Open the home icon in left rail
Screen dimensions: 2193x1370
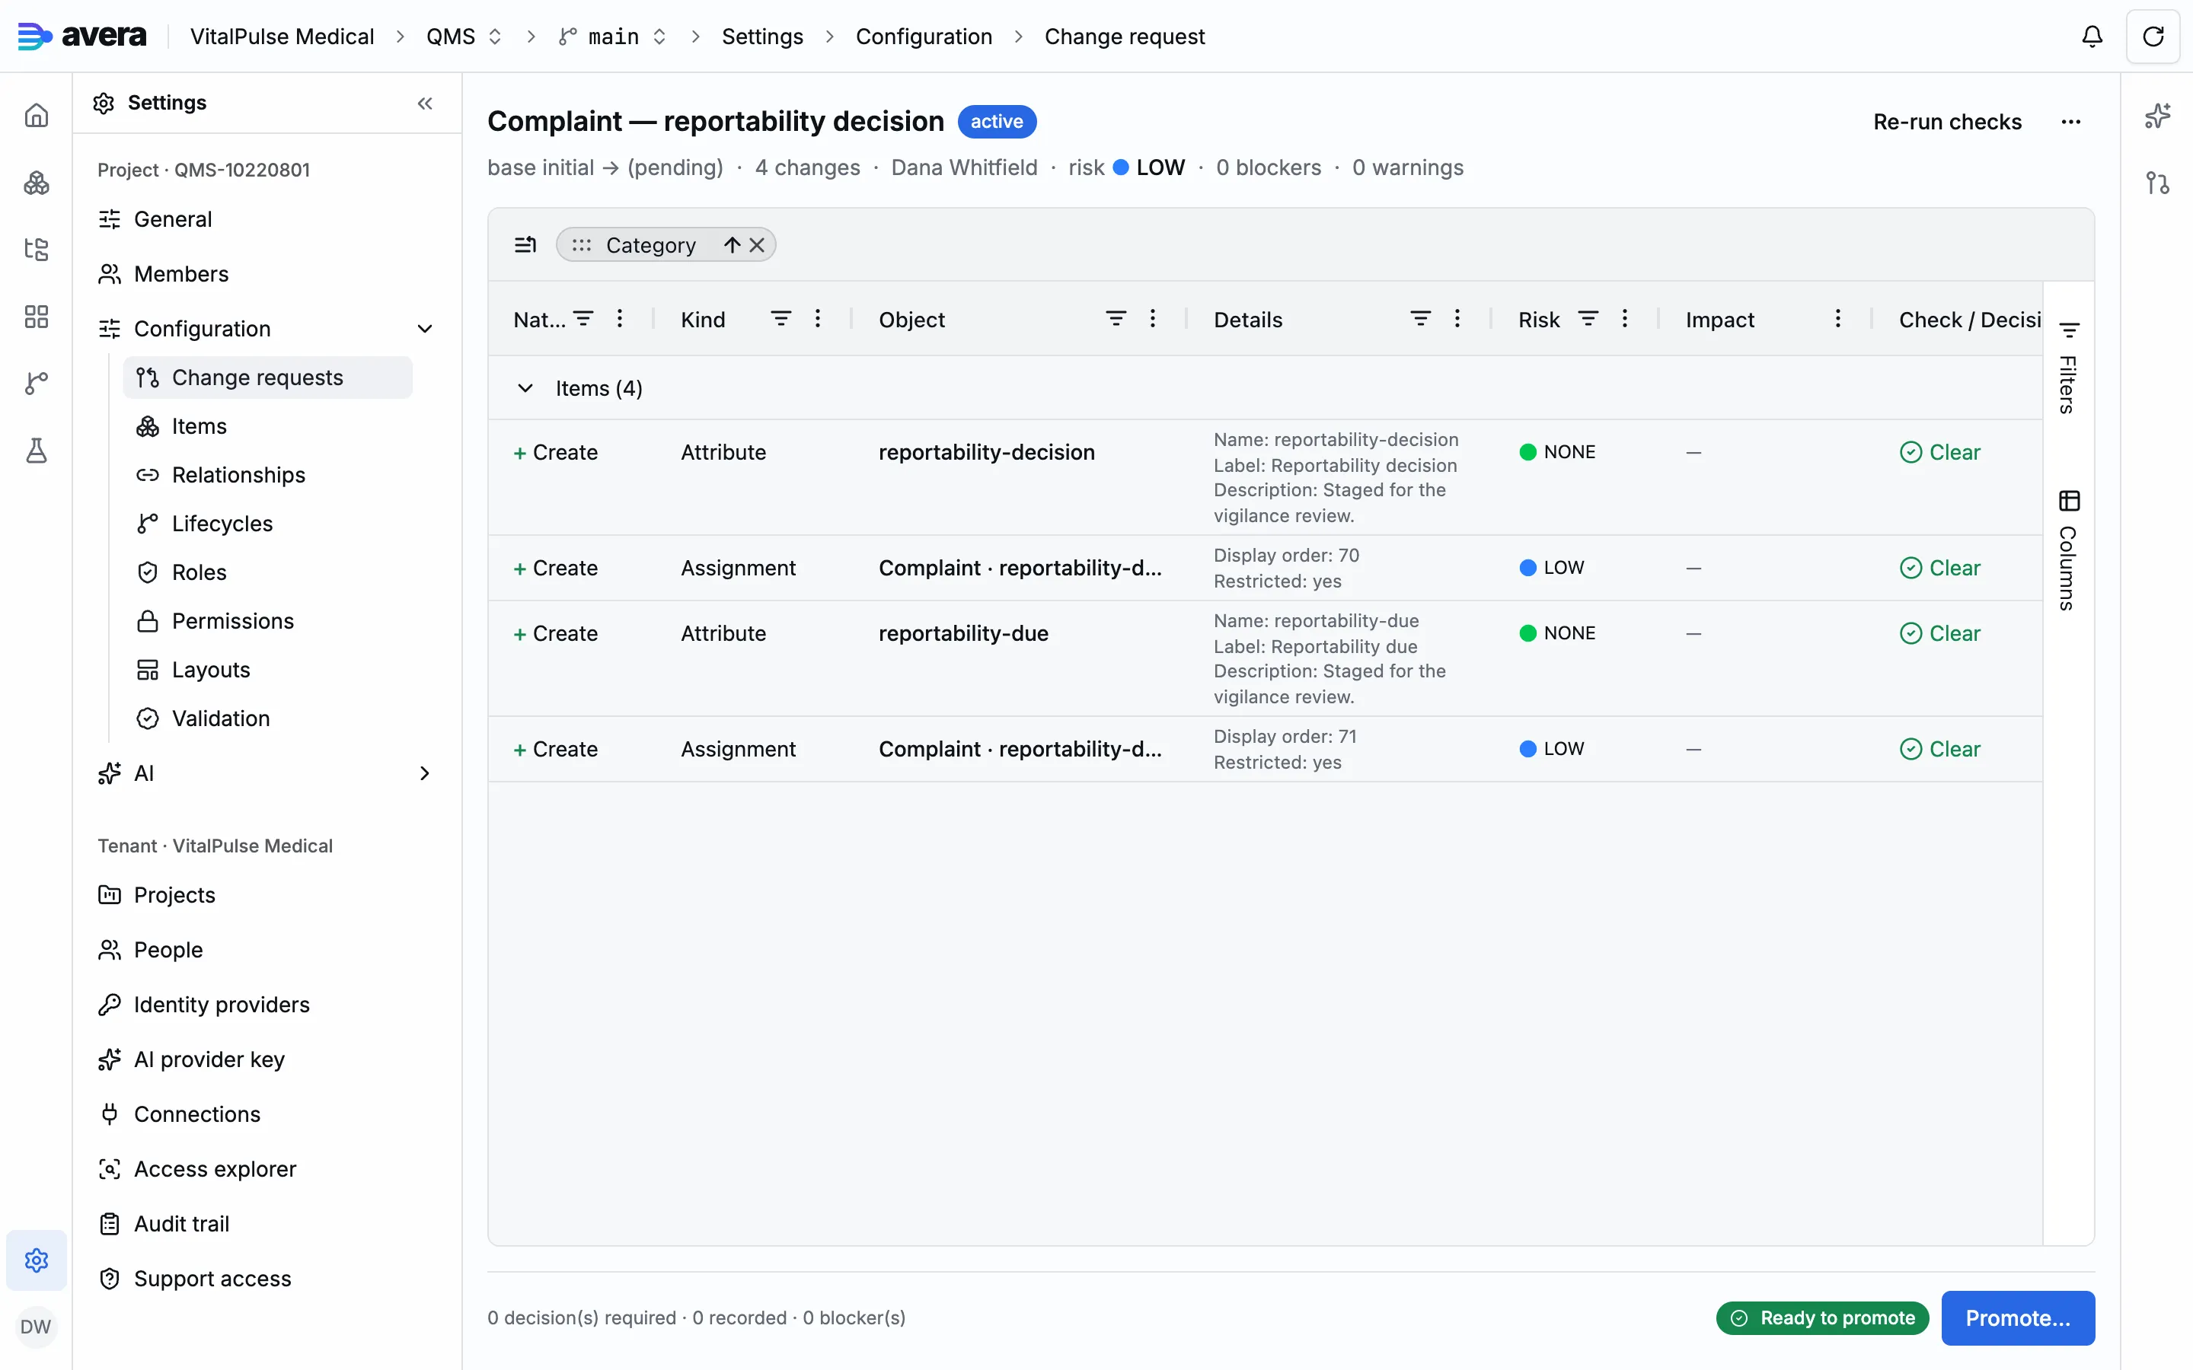click(37, 115)
